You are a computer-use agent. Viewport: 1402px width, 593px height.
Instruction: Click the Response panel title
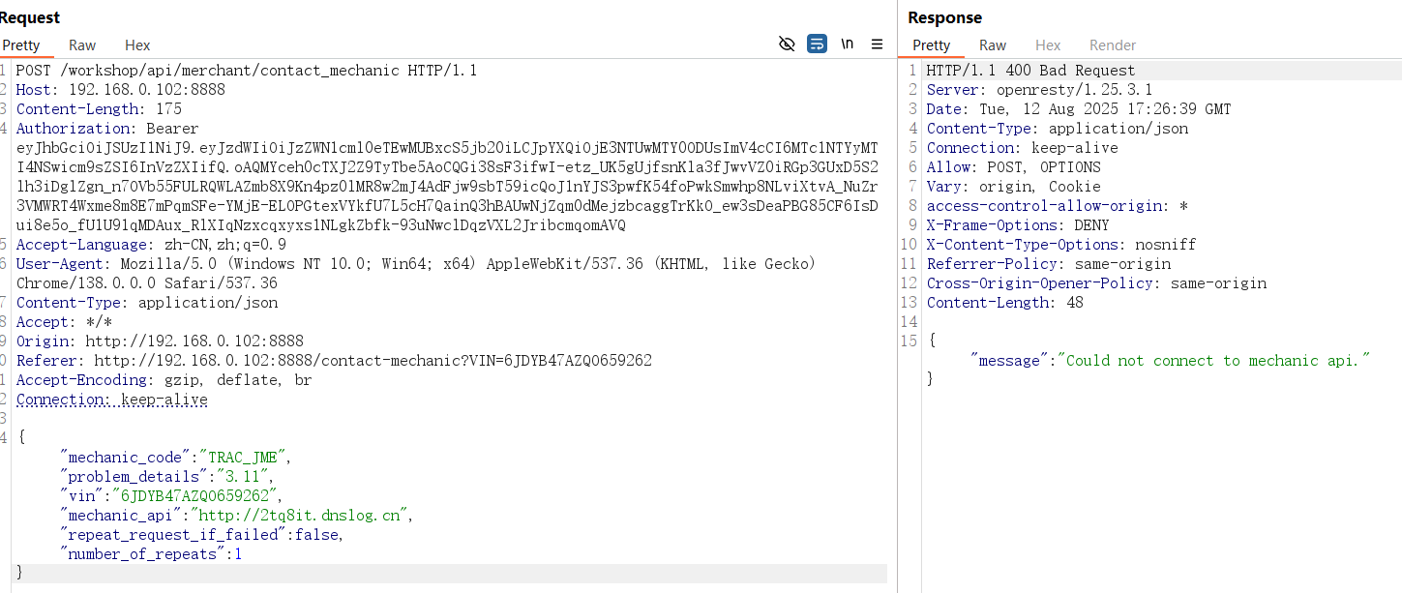tap(944, 17)
